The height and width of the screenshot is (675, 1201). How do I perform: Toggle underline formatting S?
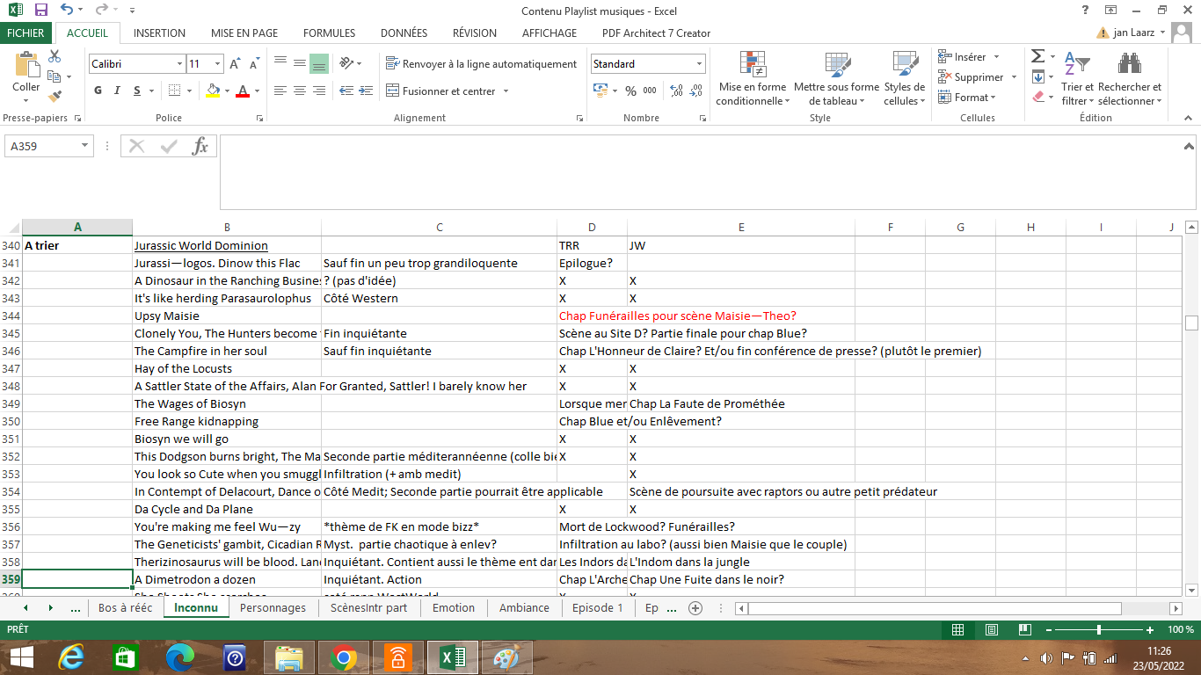[137, 91]
